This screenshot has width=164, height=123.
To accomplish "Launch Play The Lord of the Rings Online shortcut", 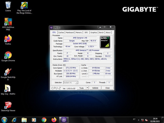I will click(x=24, y=8).
